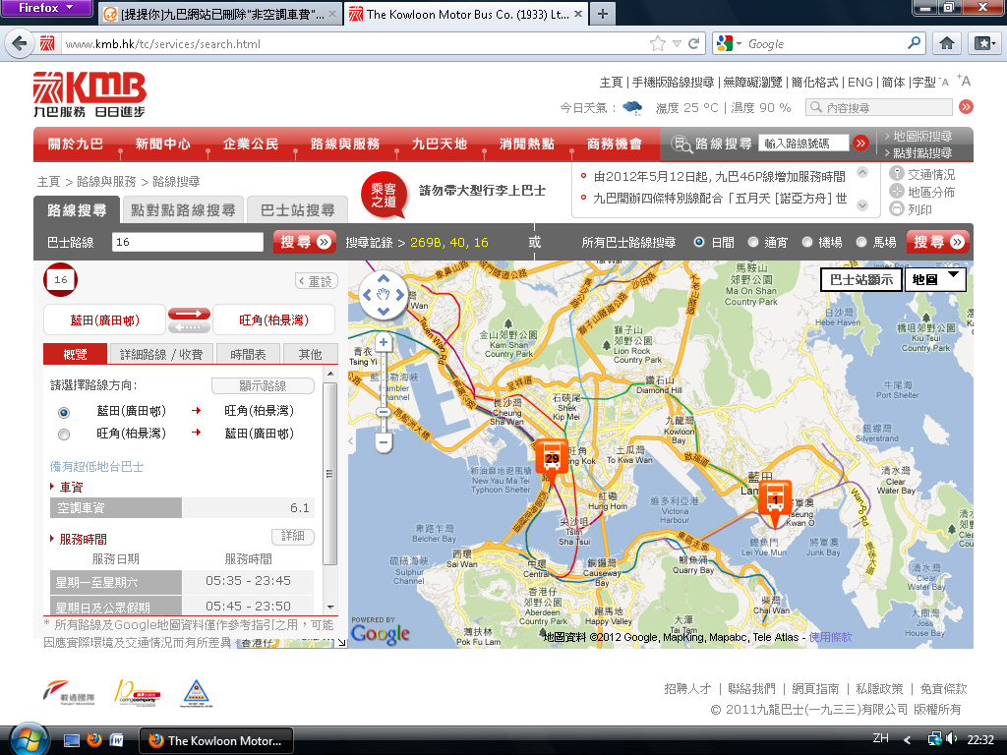Image resolution: width=1007 pixels, height=755 pixels.
Task: Expand the 服務時間 service hours section
Action: pyautogui.click(x=79, y=539)
